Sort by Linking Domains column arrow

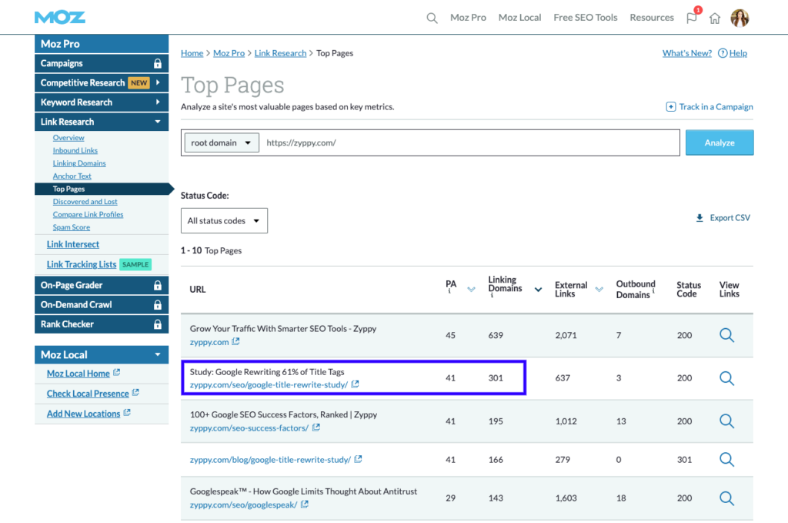538,289
